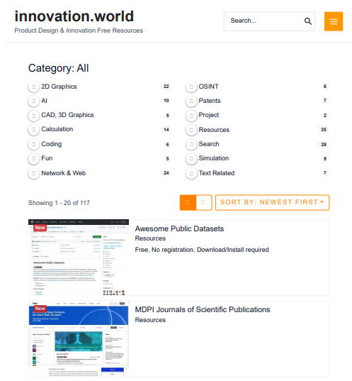Open the MDPI Journals preview thumbnail
The image size is (352, 381).
(x=79, y=338)
